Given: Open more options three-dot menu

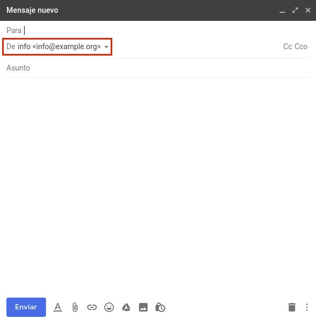Looking at the screenshot, I should point(307,307).
